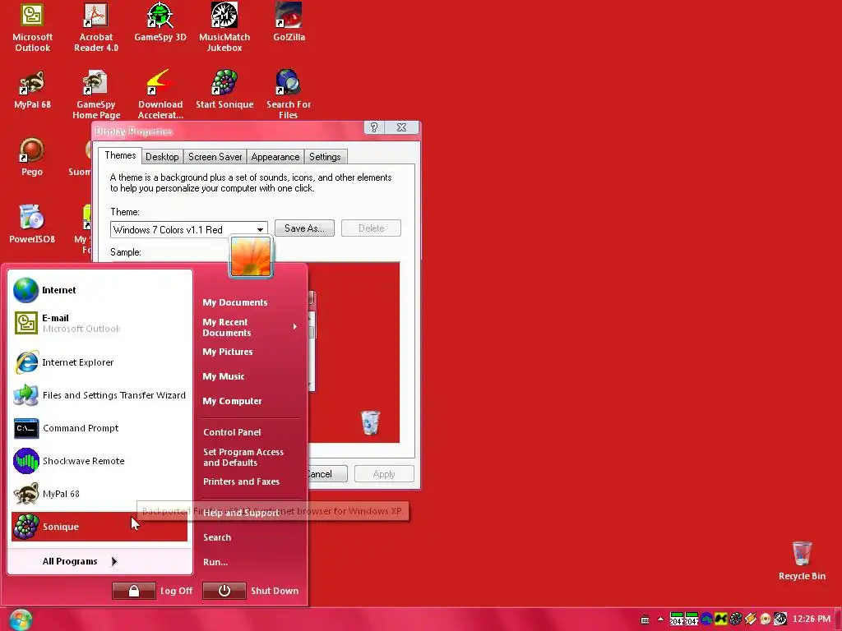Go to the Appearance tab
Screen dimensions: 842x631
(275, 157)
